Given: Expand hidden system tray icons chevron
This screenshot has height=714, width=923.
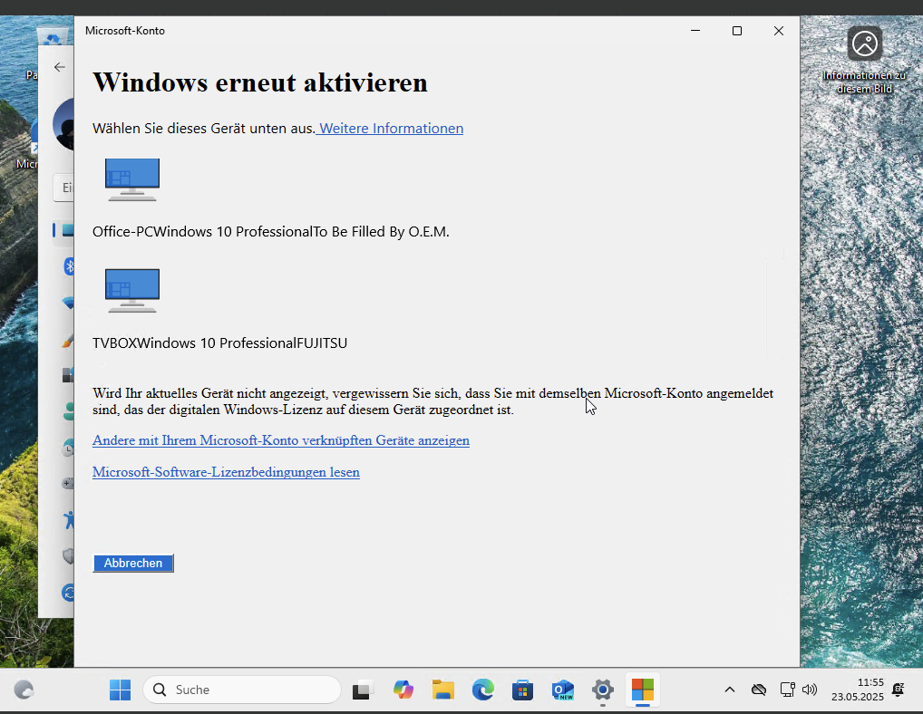Looking at the screenshot, I should 729,690.
